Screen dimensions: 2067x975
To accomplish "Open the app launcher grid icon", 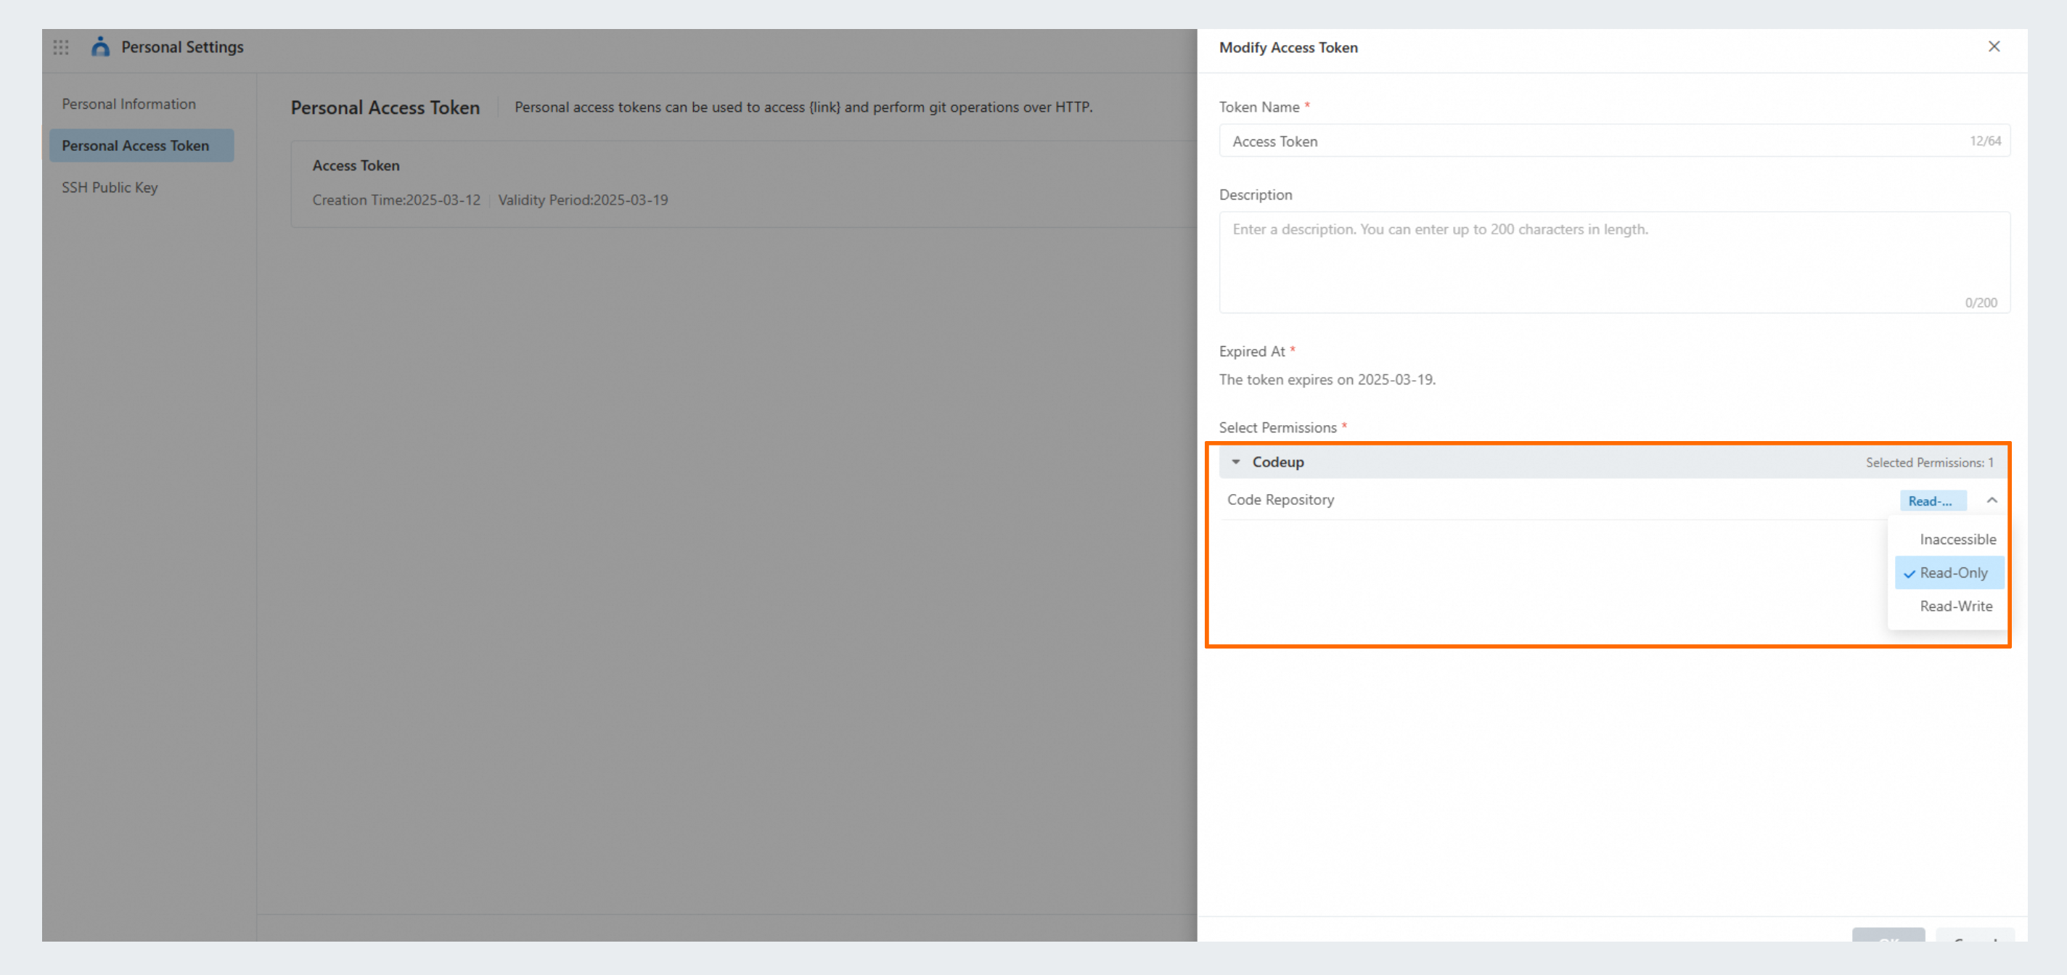I will [x=60, y=47].
